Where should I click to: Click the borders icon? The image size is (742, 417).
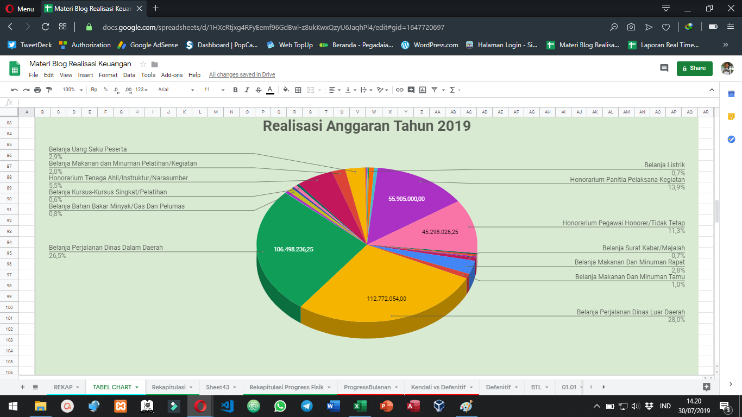[x=298, y=90]
